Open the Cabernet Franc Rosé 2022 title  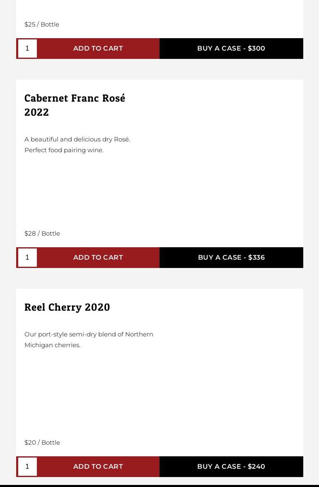[75, 105]
